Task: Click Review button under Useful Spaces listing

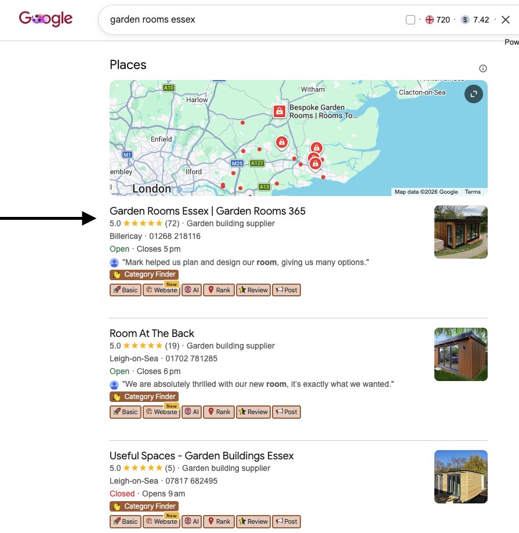Action: 253,521
